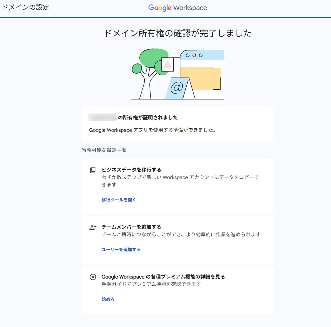
Task: Click the ビジネスデータを移行する heading
Action: [x=131, y=170]
